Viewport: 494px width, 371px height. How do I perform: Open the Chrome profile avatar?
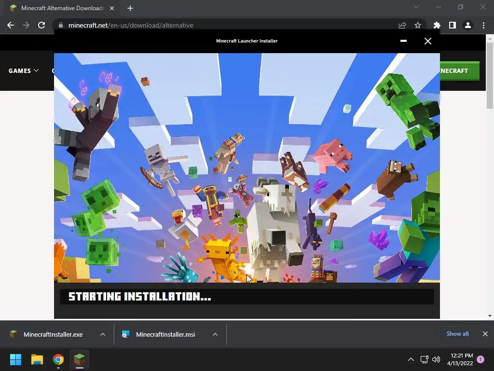(468, 25)
